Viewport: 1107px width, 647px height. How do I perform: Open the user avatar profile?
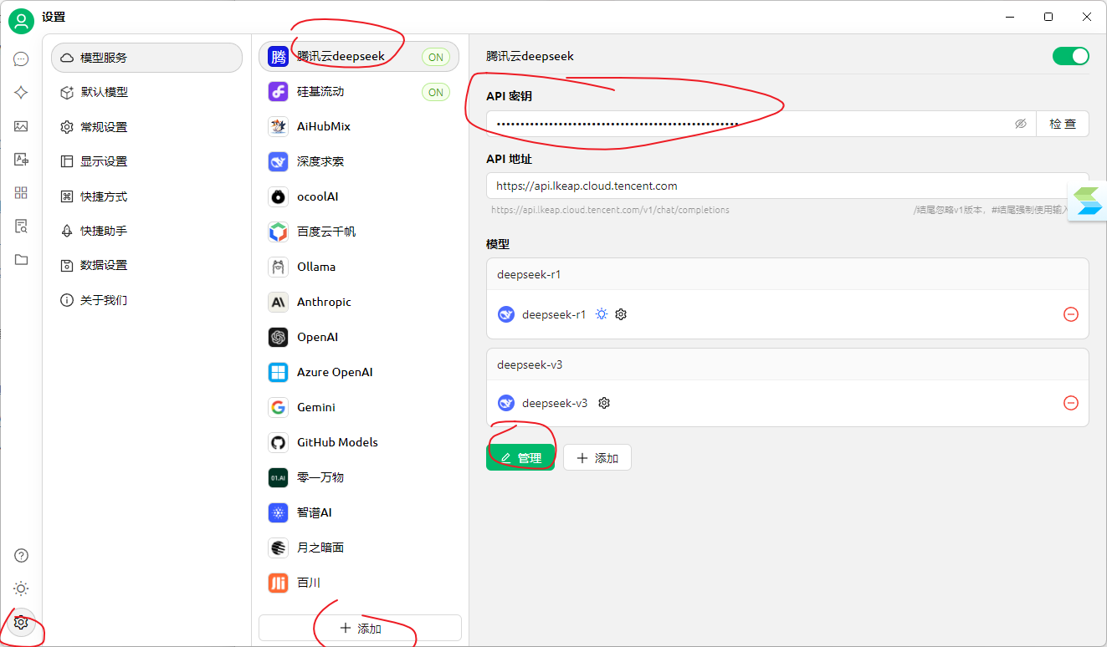coord(21,21)
